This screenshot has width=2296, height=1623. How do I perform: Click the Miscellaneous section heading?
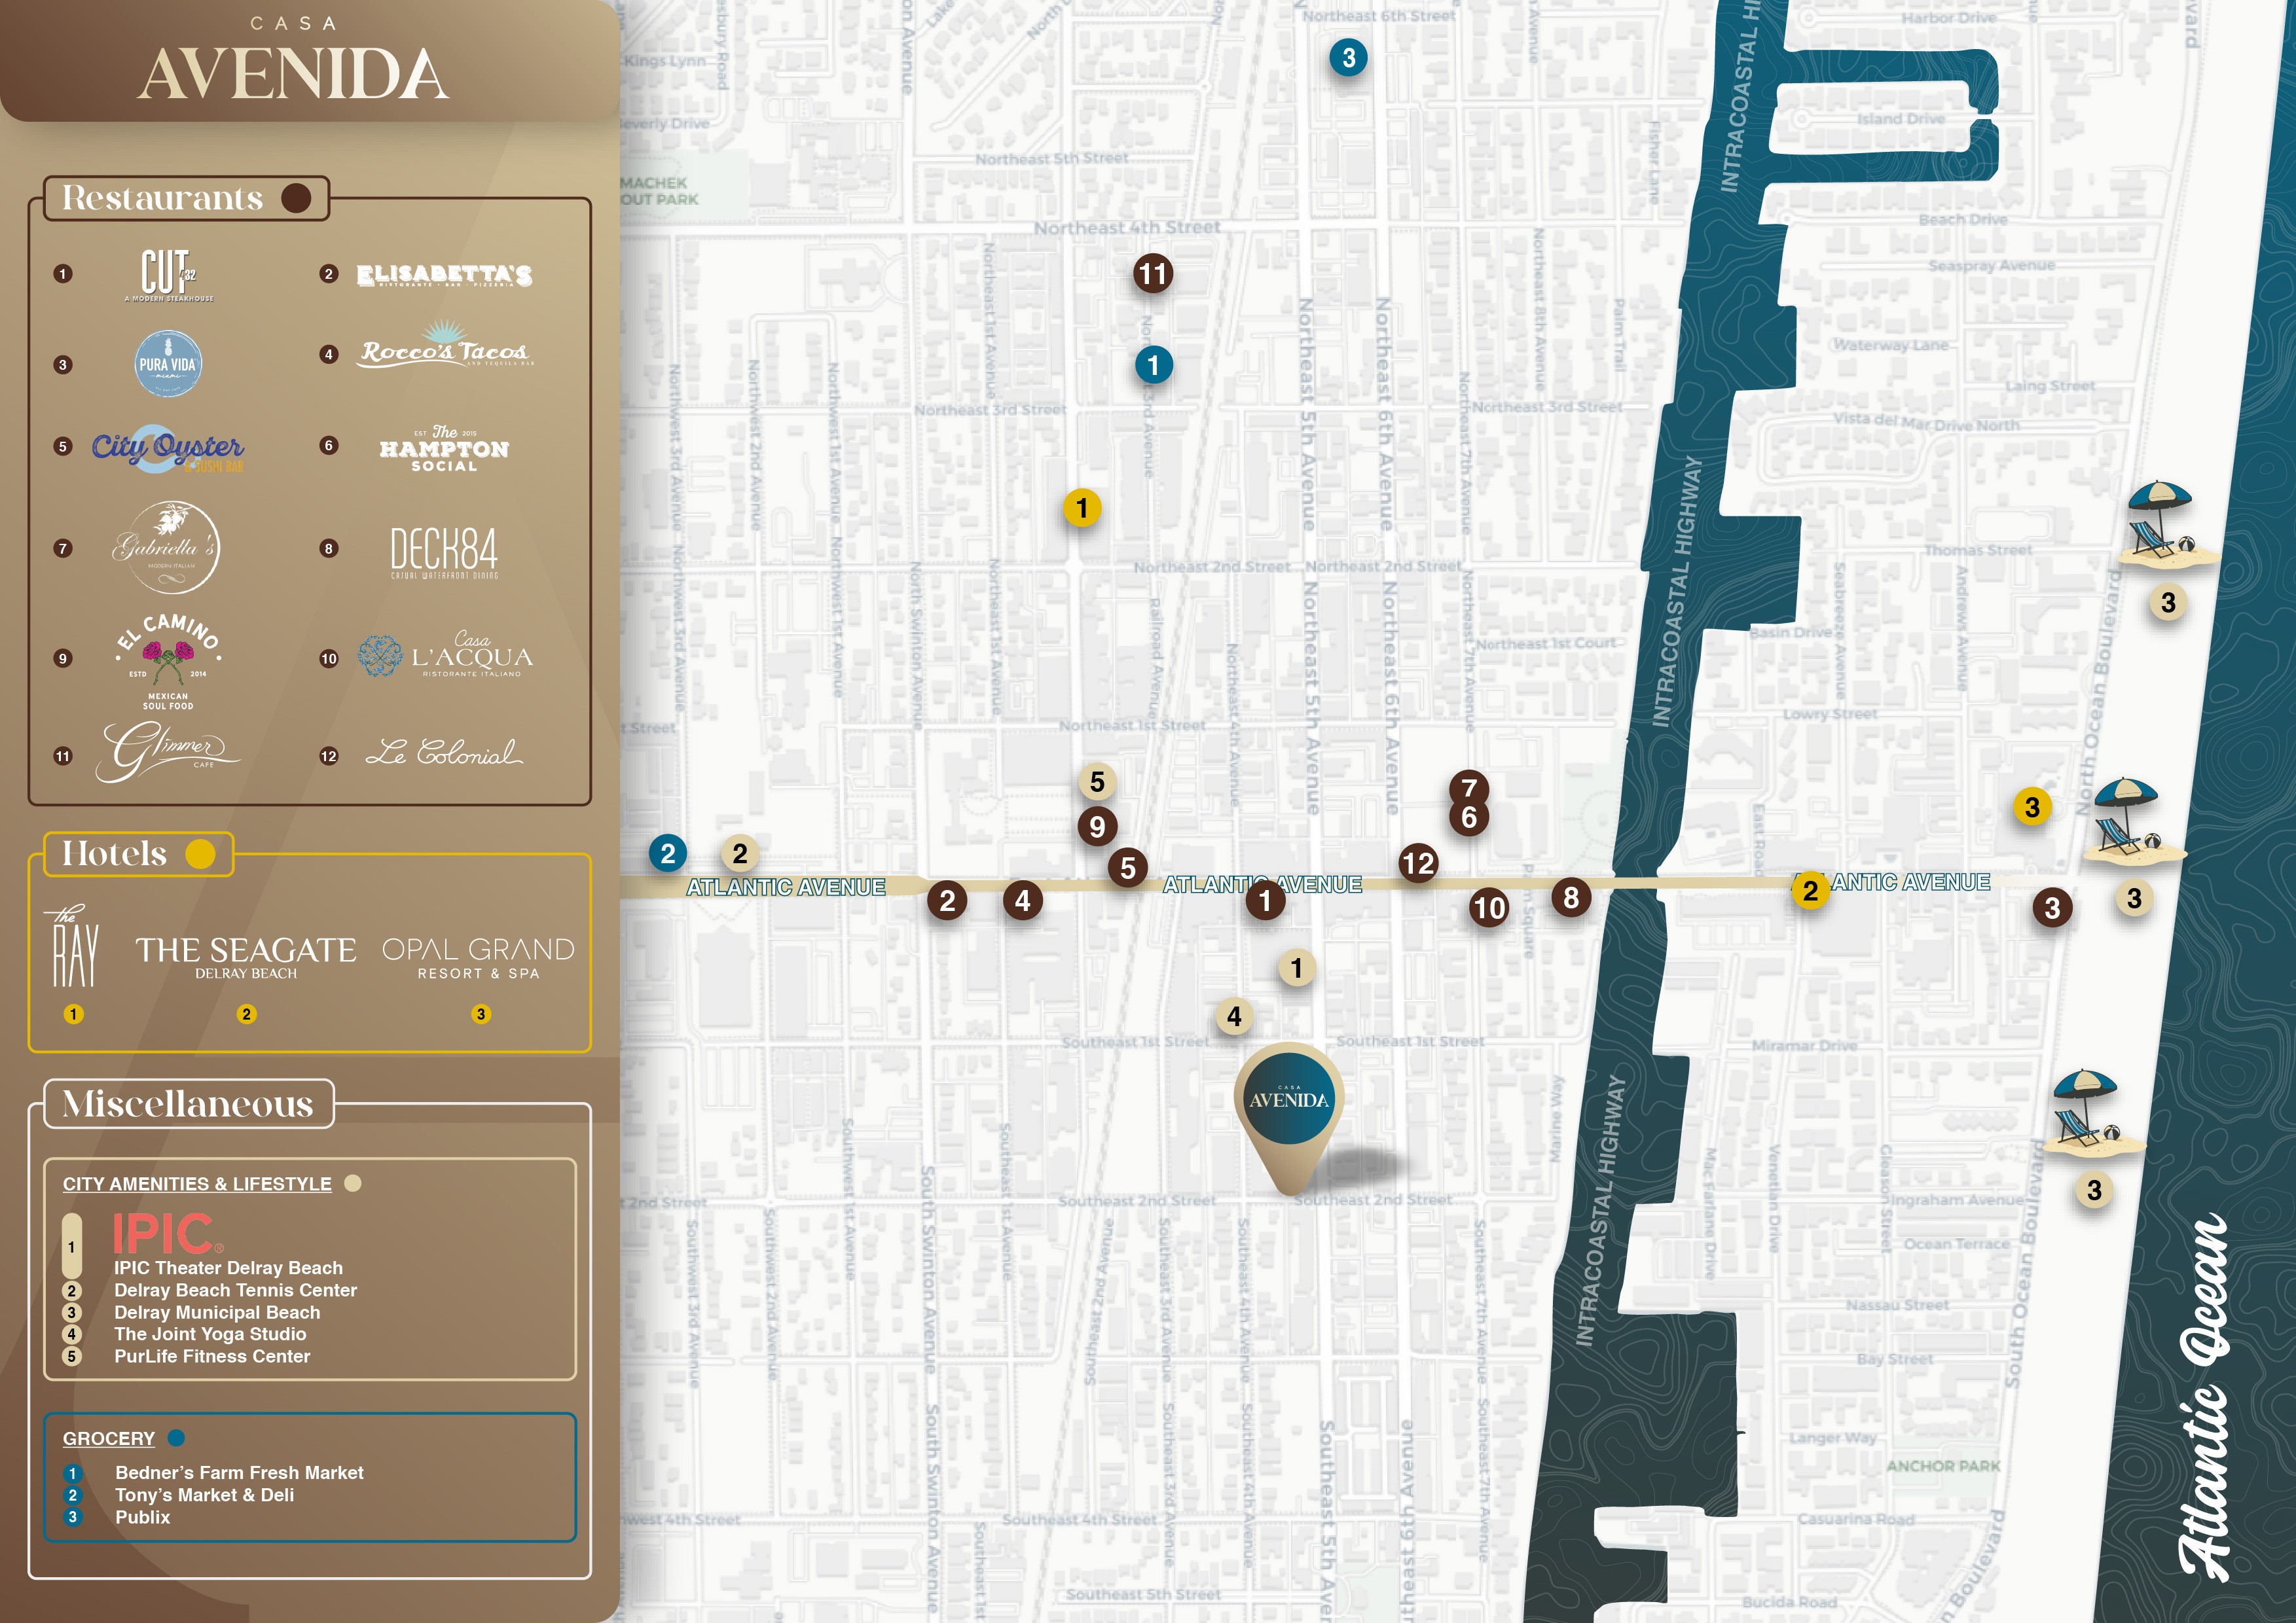pyautogui.click(x=188, y=1104)
